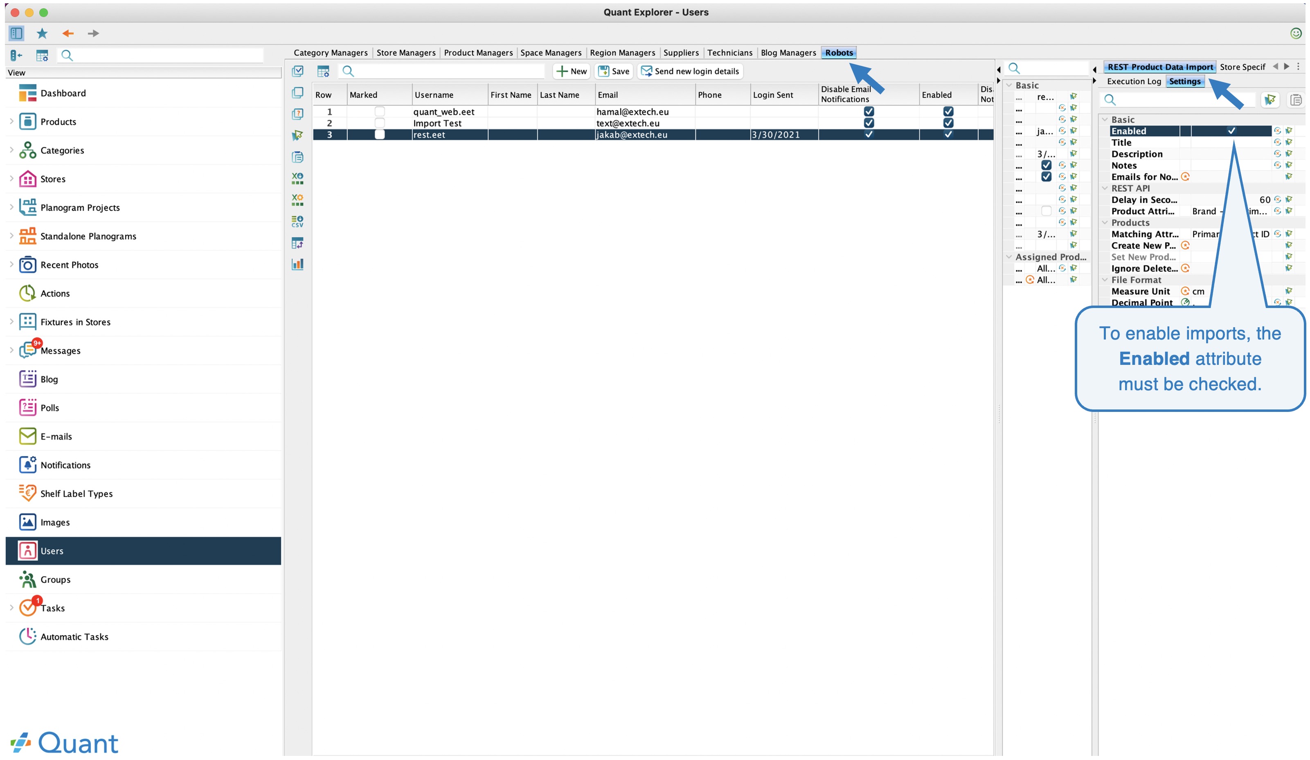This screenshot has width=1310, height=760.
Task: Select the Robots tab
Action: 839,52
